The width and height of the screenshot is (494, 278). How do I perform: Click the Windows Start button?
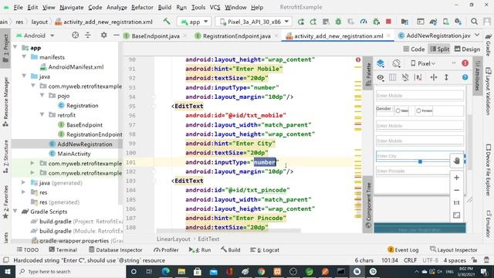coord(7,271)
